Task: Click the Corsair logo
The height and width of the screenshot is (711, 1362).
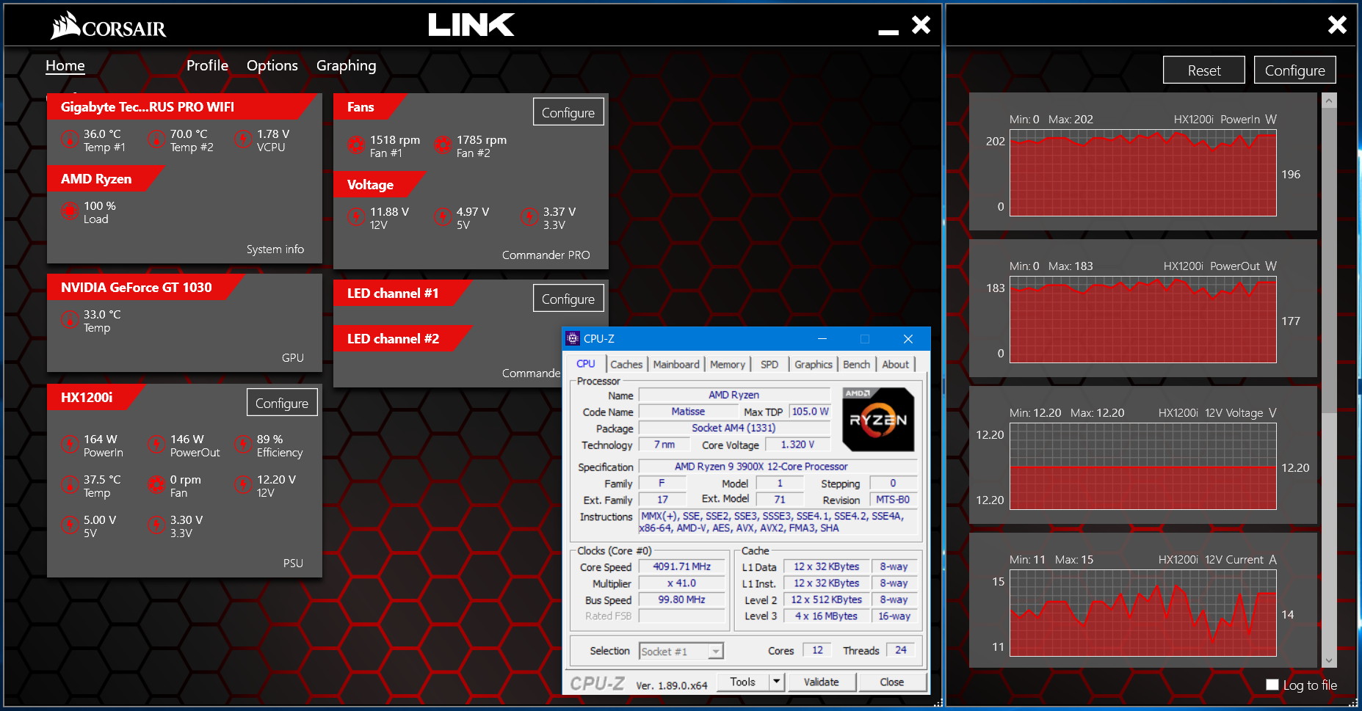Action: coord(108,26)
